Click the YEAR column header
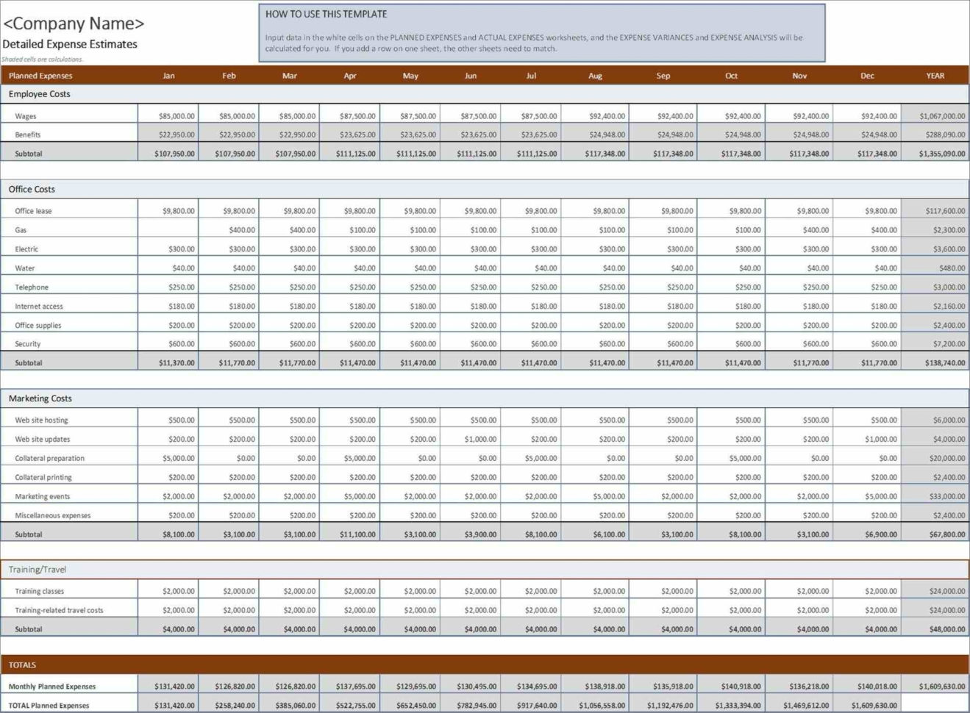The height and width of the screenshot is (713, 970). click(x=935, y=75)
